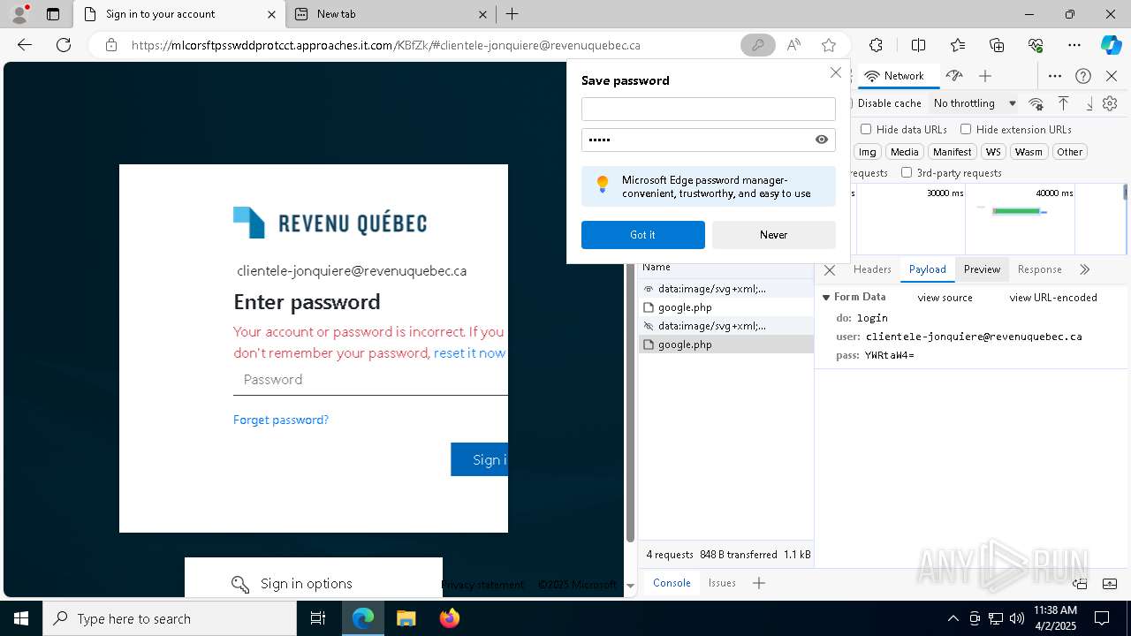This screenshot has height=636, width=1131.
Task: Open Firefox from the taskbar
Action: [449, 618]
